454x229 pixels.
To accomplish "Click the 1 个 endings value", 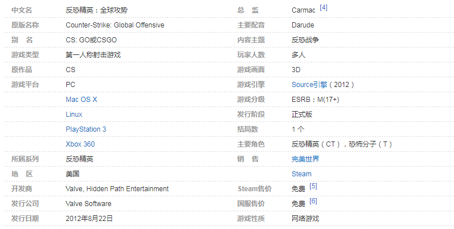I will coord(298,129).
